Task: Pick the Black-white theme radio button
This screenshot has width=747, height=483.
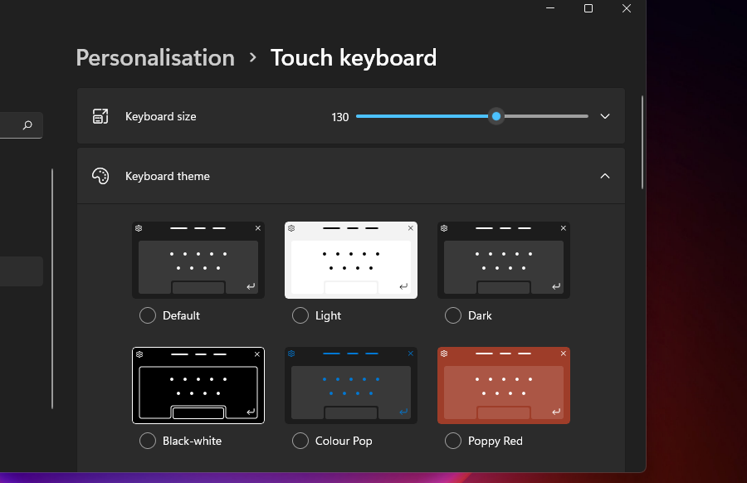Action: pos(148,441)
